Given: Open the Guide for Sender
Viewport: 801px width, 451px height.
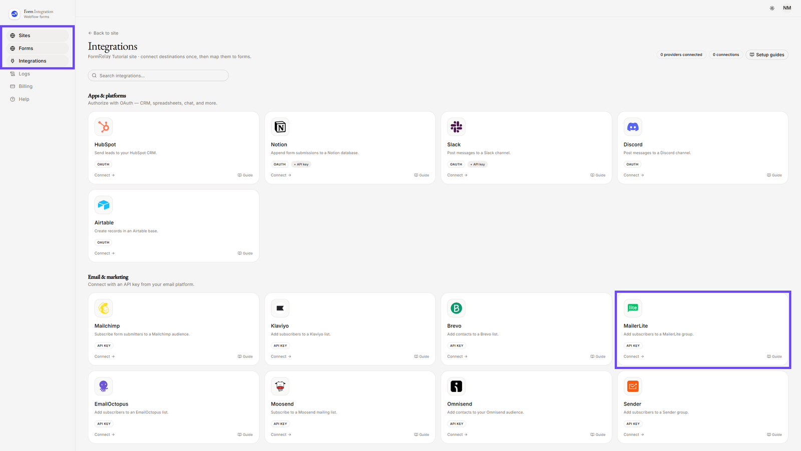Looking at the screenshot, I should coord(774,434).
